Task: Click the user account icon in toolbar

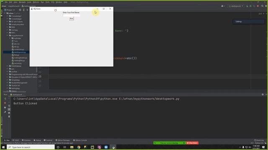Action: click(223, 6)
